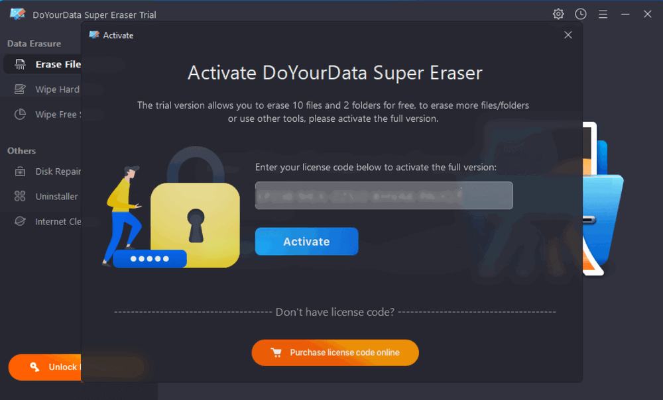This screenshot has height=400, width=663.
Task: Click the cart icon on the Purchase button
Action: click(x=276, y=352)
